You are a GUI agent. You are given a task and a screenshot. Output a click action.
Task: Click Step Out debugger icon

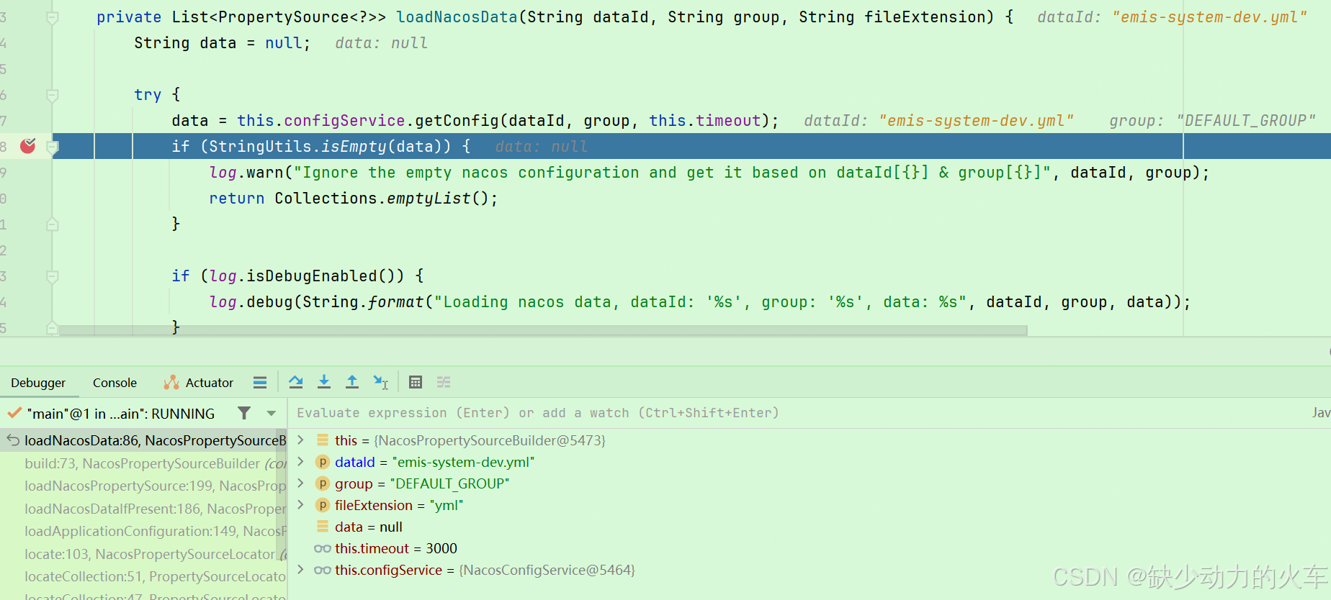352,382
